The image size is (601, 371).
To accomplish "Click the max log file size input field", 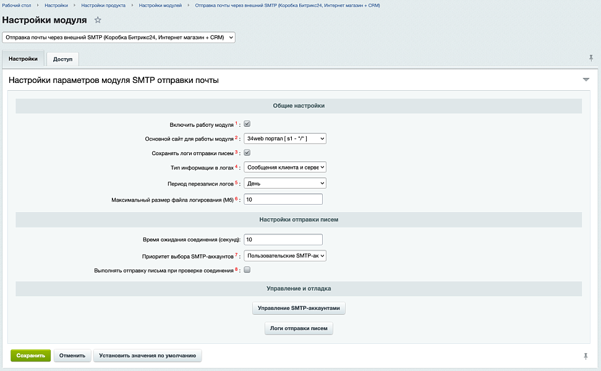I will pos(283,199).
